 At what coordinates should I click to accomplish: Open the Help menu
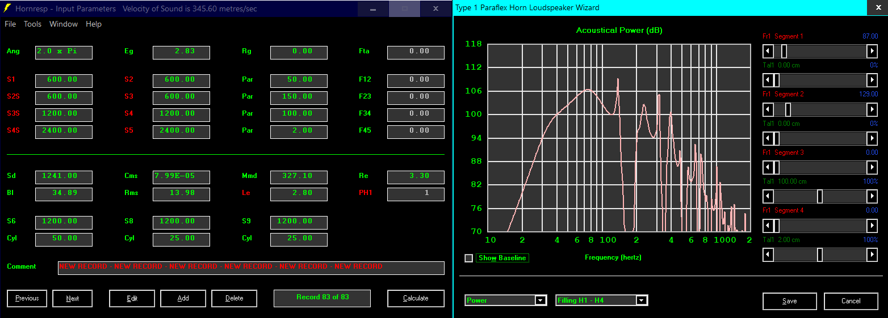94,24
